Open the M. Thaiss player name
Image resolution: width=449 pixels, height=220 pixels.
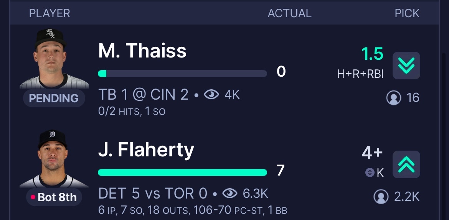[x=142, y=51]
